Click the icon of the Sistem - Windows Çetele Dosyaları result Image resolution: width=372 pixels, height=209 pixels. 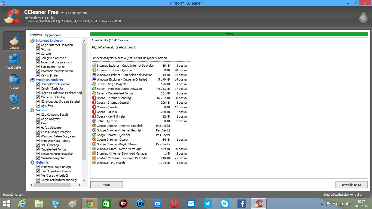click(94, 89)
